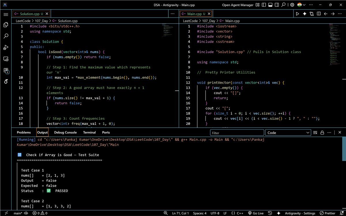Open Antigravity - Settings in the status bar
346x216 pixels.
coord(300,213)
